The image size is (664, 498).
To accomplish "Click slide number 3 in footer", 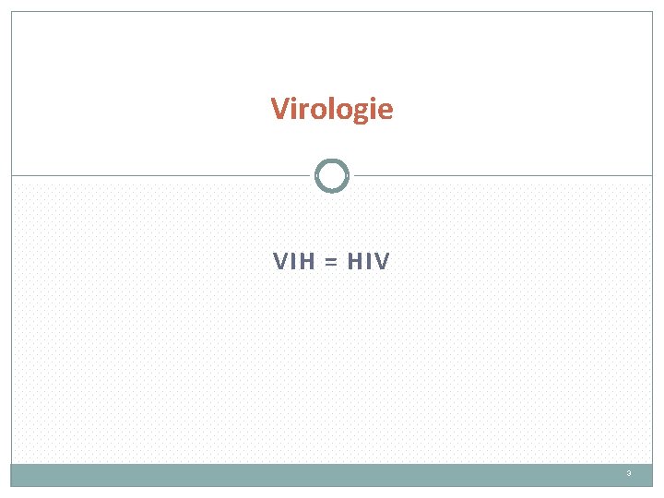I will click(x=628, y=474).
